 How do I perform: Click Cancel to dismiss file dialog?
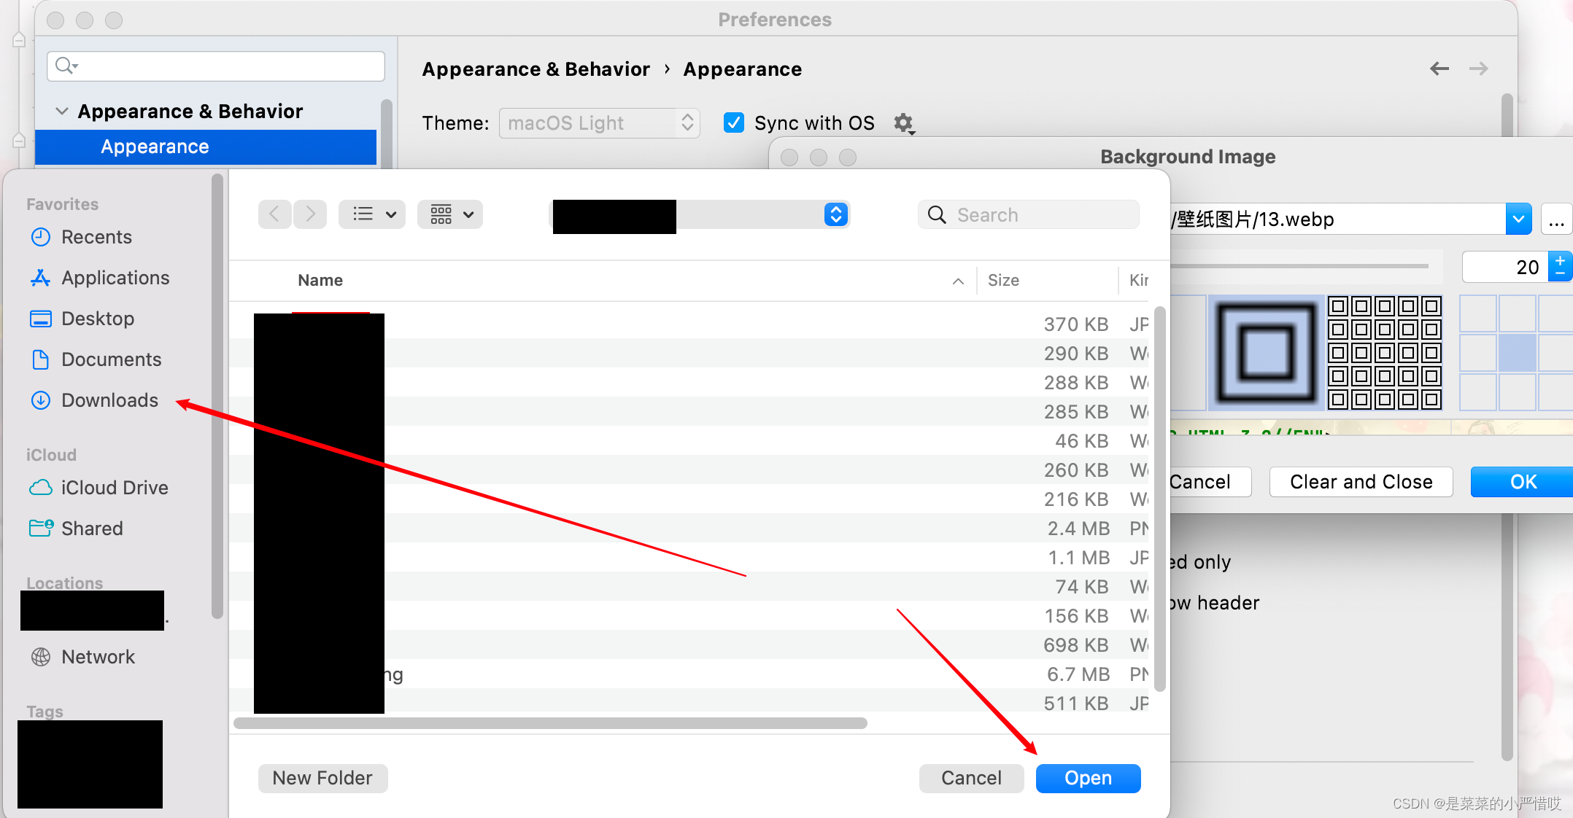pyautogui.click(x=970, y=777)
